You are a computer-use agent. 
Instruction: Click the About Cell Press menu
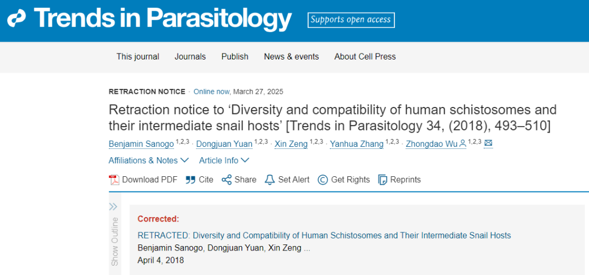(365, 57)
